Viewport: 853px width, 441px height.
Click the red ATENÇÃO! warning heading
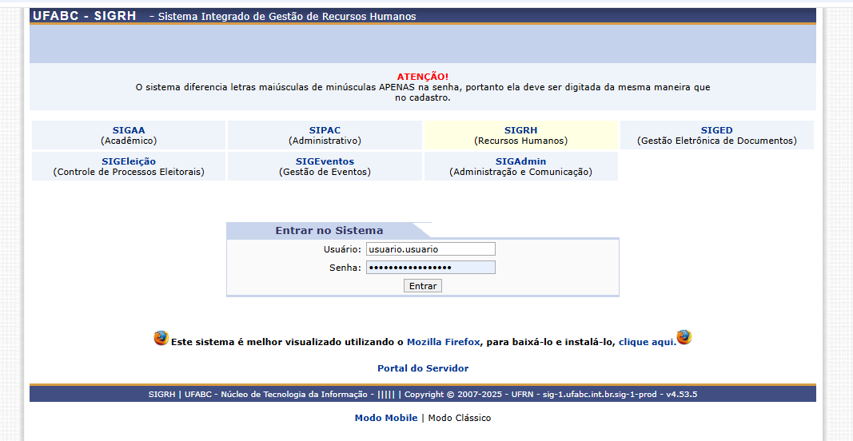(423, 77)
